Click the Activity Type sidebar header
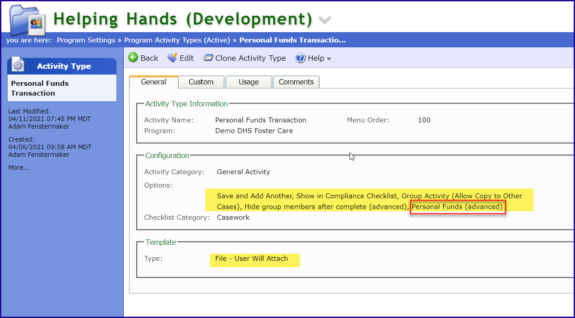Screen dimensions: 575x318 (x=62, y=66)
